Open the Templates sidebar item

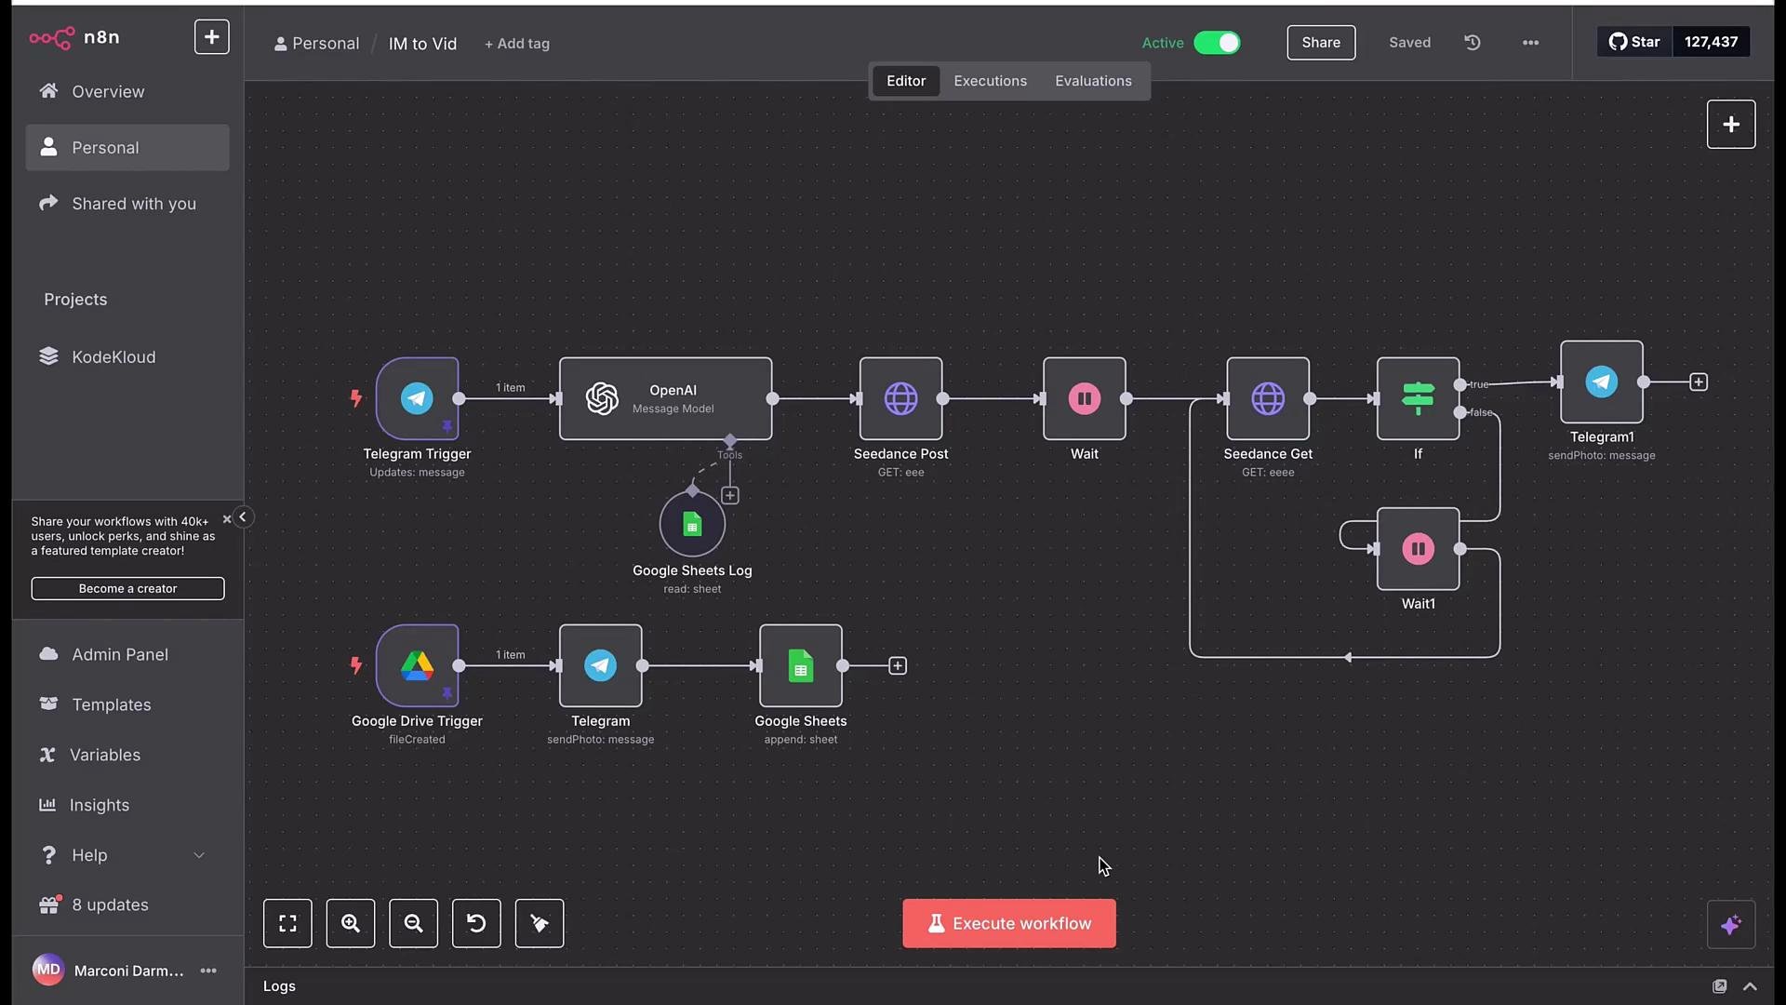click(127, 704)
